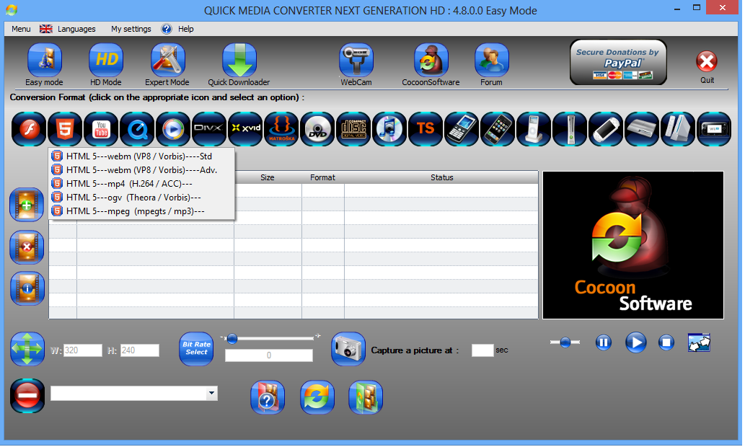This screenshot has height=447, width=745.
Task: Choose the QuickTime conversion format icon
Action: (x=137, y=129)
